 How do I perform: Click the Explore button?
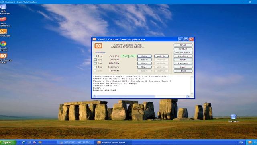[x=183, y=56]
